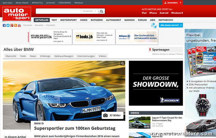Click in the search input field
The height and width of the screenshot is (138, 216).
click(58, 11)
